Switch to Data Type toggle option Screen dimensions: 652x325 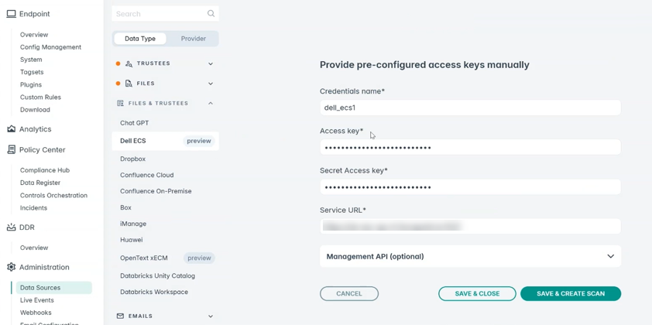point(139,39)
